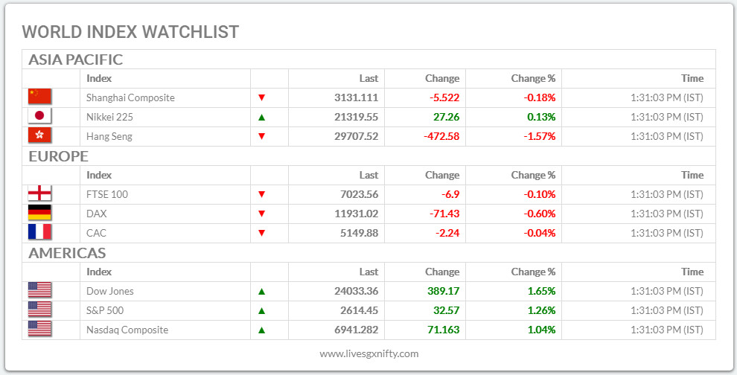
Task: Click the DAX row time 1:31:03 PM (IST)
Action: tap(667, 214)
